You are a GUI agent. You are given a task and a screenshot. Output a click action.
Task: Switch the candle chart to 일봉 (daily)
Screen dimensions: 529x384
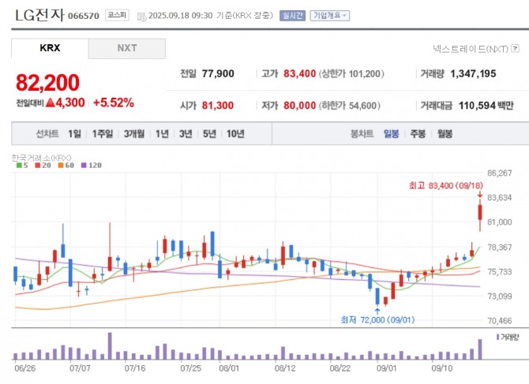tap(392, 134)
